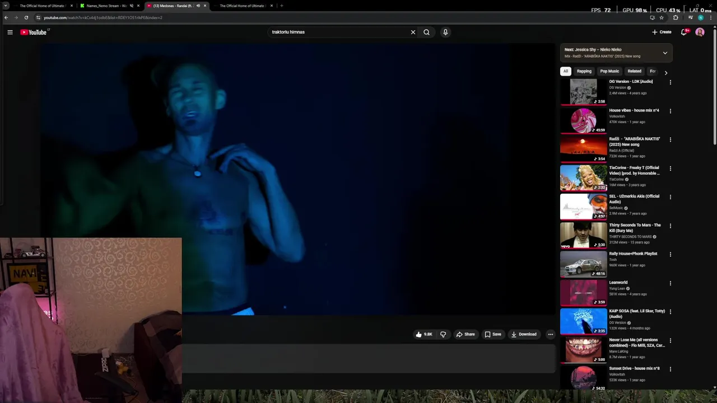The width and height of the screenshot is (717, 403).
Task: Run search with the magnifier button
Action: 426,32
